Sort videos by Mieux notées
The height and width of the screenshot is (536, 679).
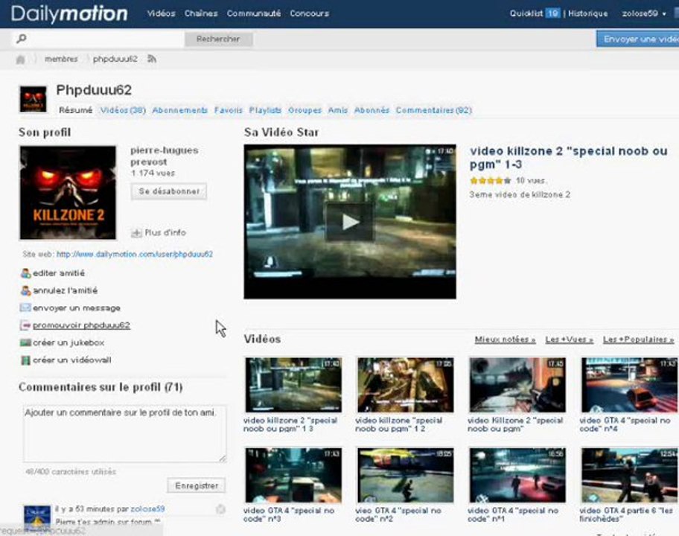click(505, 339)
